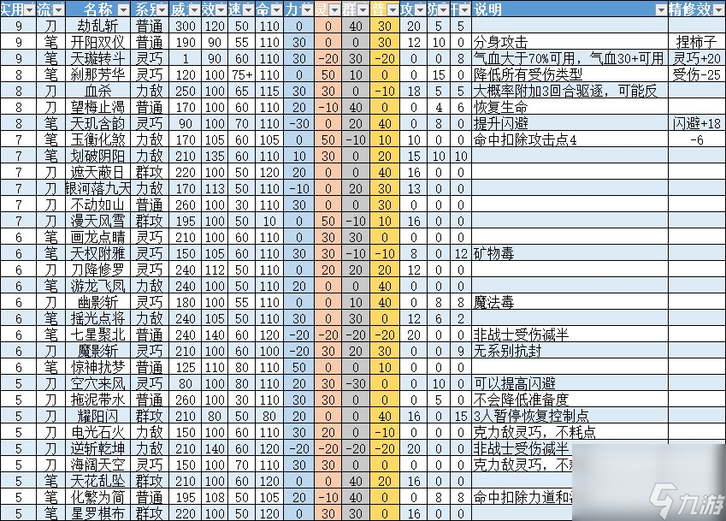Select the 不会降低准备度 description cell
The width and height of the screenshot is (726, 521).
[x=570, y=400]
